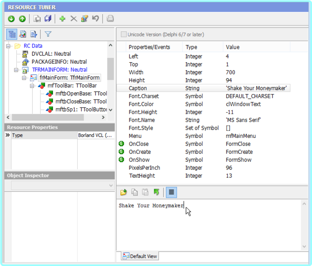Click the OnClose event green icon
The image size is (312, 266).
[121, 144]
